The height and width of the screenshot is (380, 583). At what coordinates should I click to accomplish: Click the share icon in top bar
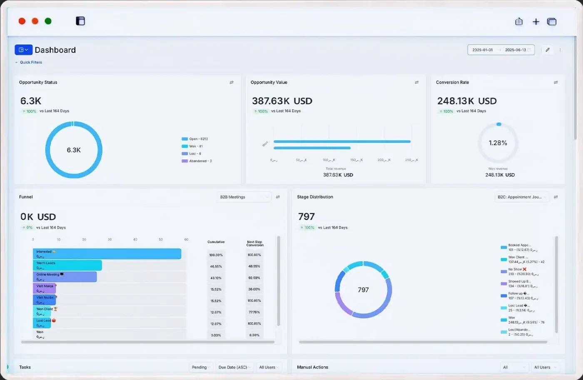click(519, 21)
